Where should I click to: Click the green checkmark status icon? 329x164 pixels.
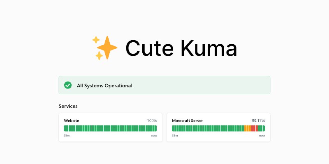click(x=68, y=85)
